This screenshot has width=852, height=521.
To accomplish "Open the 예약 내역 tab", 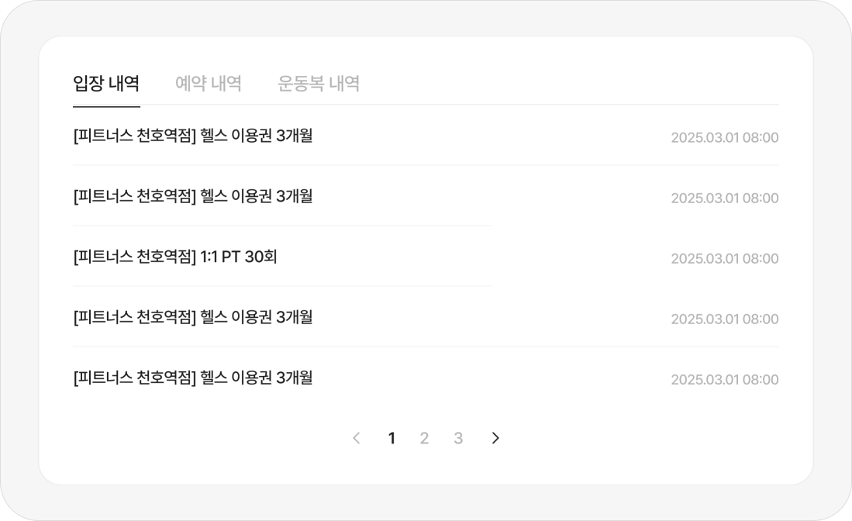I will (x=209, y=83).
